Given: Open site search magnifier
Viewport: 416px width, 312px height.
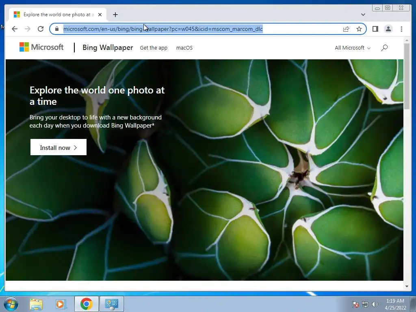Looking at the screenshot, I should coord(384,48).
